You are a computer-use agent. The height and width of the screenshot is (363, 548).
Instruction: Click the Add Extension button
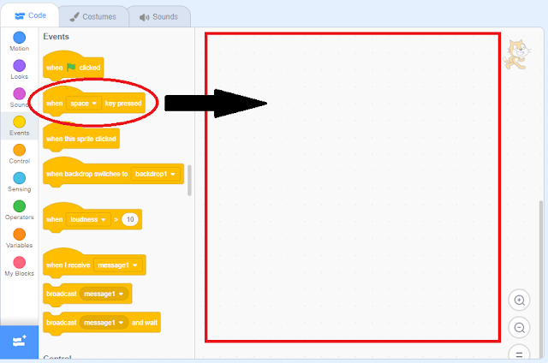[19, 342]
